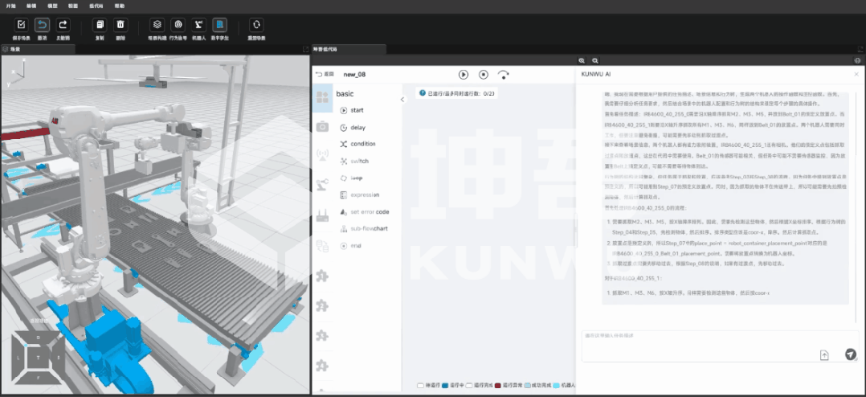Select the router device sidebar category
The image size is (866, 397).
coord(323,215)
